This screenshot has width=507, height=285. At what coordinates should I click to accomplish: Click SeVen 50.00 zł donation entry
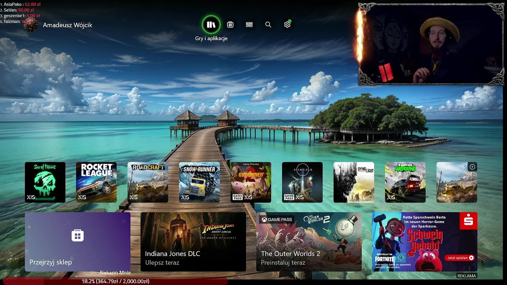pos(17,10)
